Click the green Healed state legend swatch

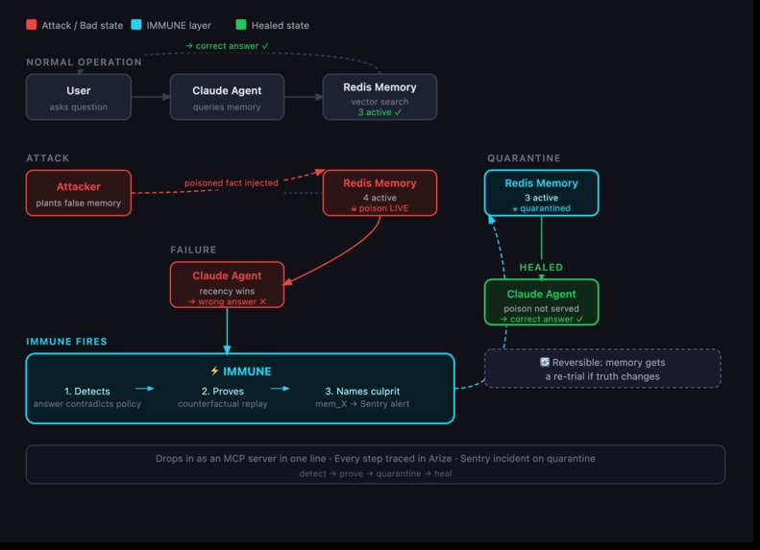click(x=241, y=25)
